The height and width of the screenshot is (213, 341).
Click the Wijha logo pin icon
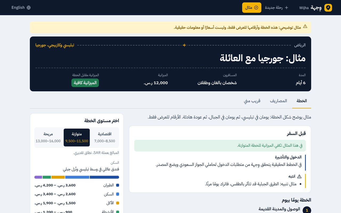(x=328, y=8)
